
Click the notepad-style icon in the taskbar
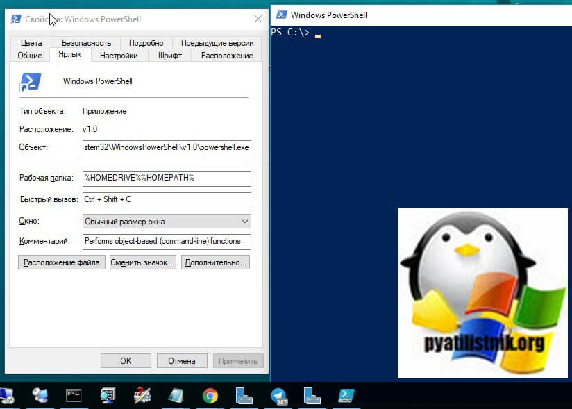(176, 396)
